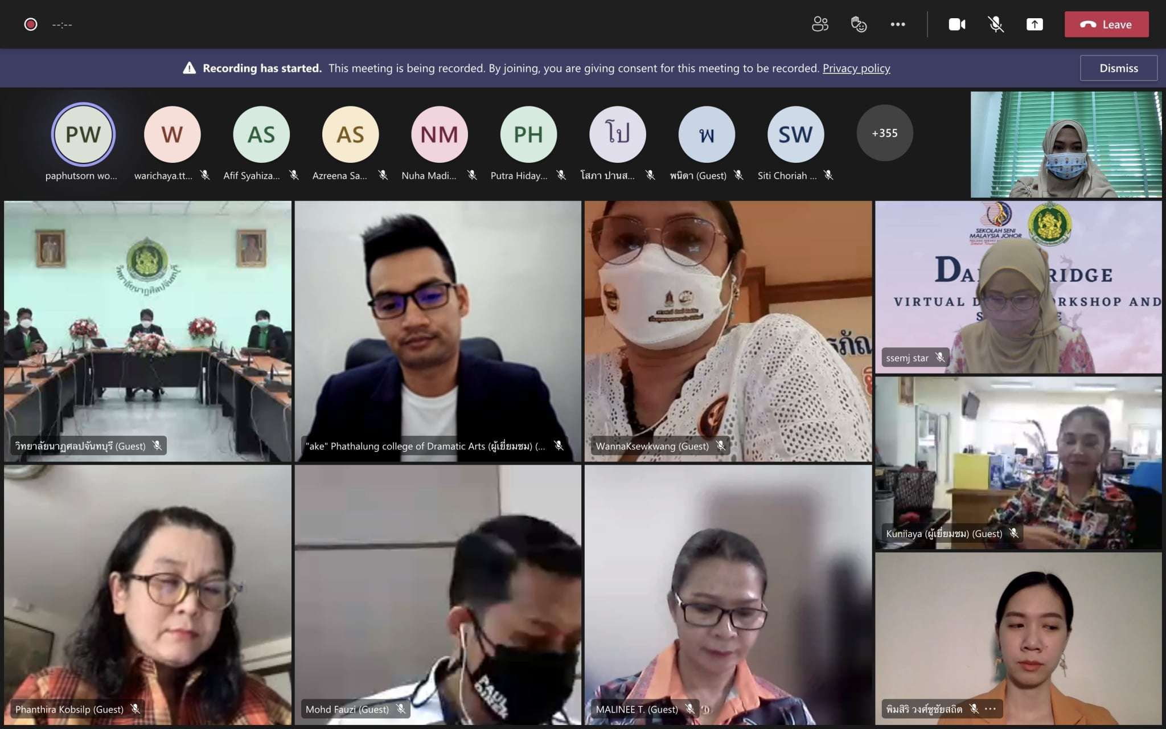1166x729 pixels.
Task: Click Siti Choriah's SW avatar
Action: [x=795, y=134]
